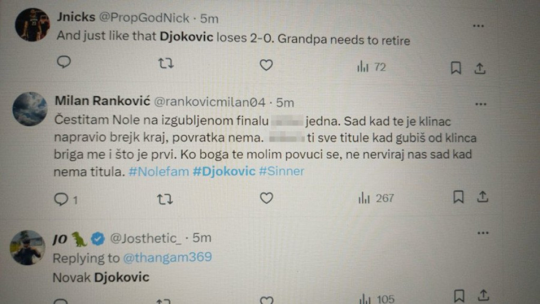Open more options on Jnicks' tweet
Viewport: 540px width, 304px height.
479,25
